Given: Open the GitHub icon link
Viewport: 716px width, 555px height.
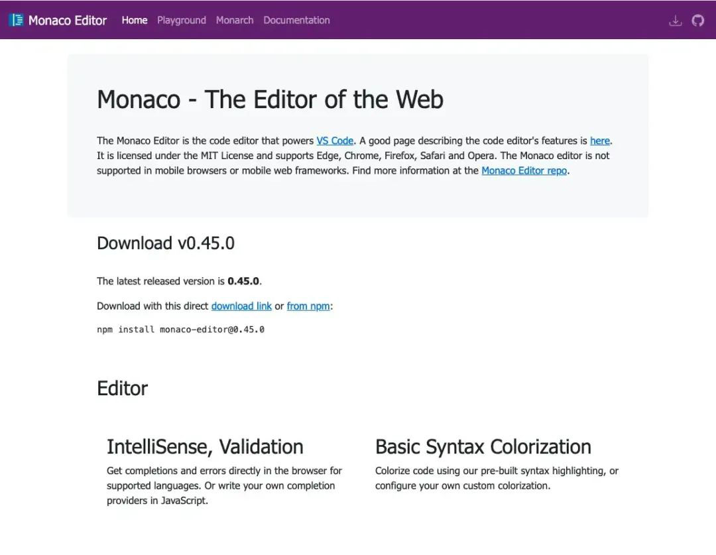Looking at the screenshot, I should pyautogui.click(x=697, y=21).
